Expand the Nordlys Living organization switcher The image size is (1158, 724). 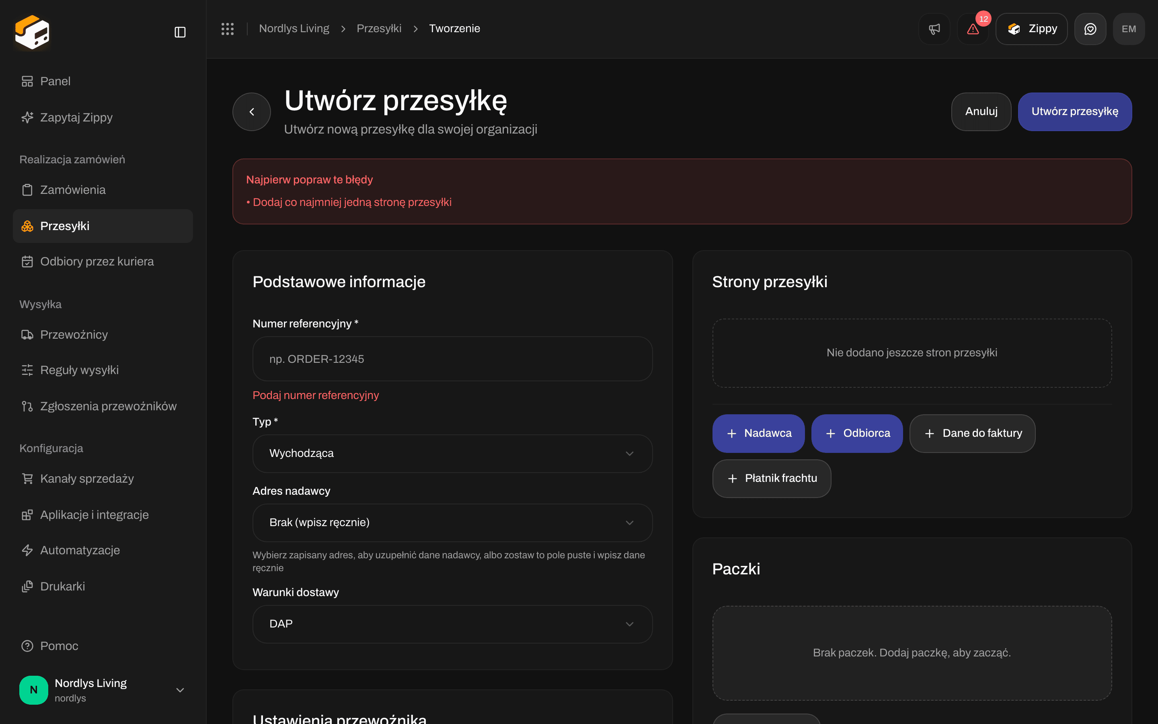[x=103, y=690]
